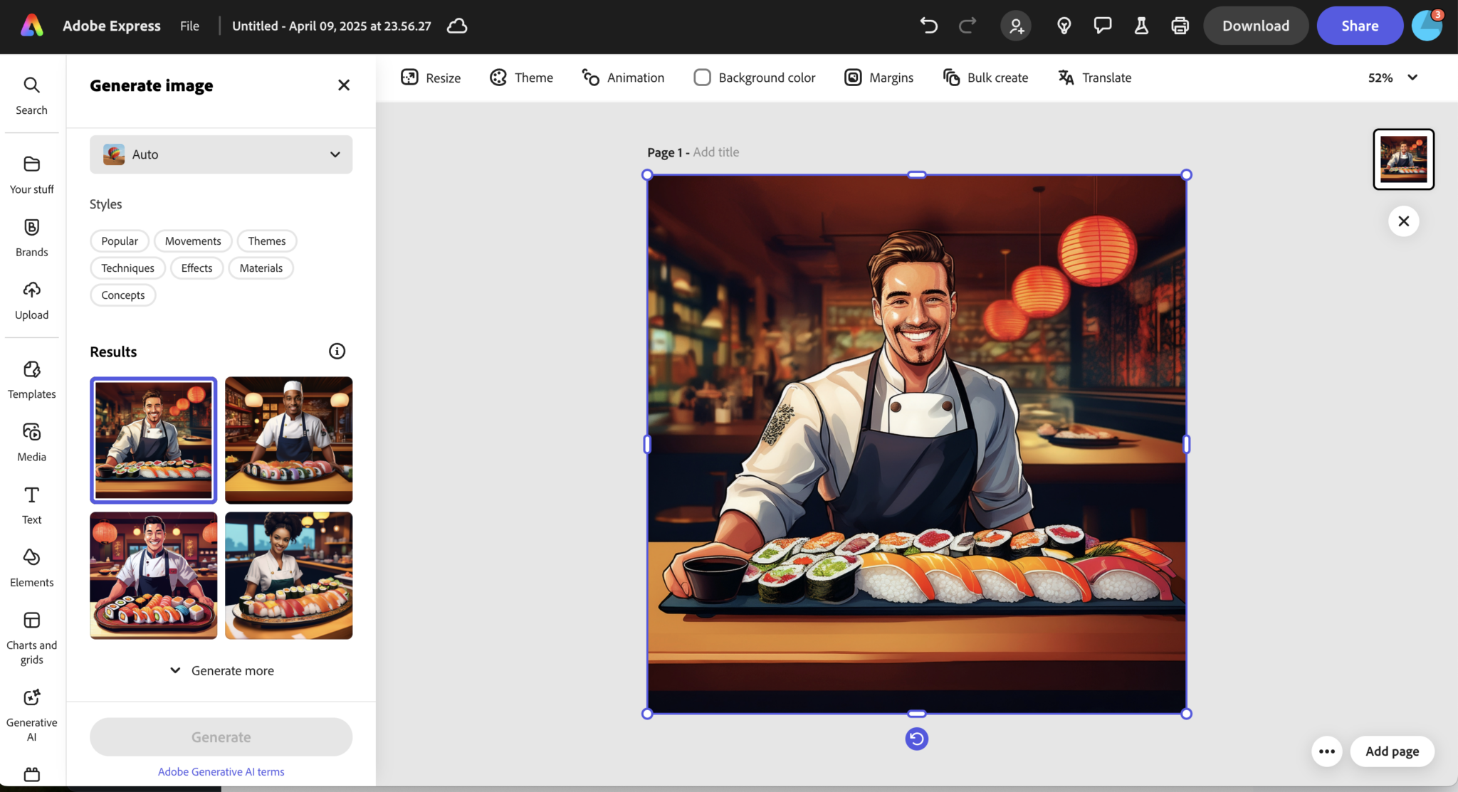Click the Download button
Viewport: 1458px width, 792px height.
[1255, 25]
